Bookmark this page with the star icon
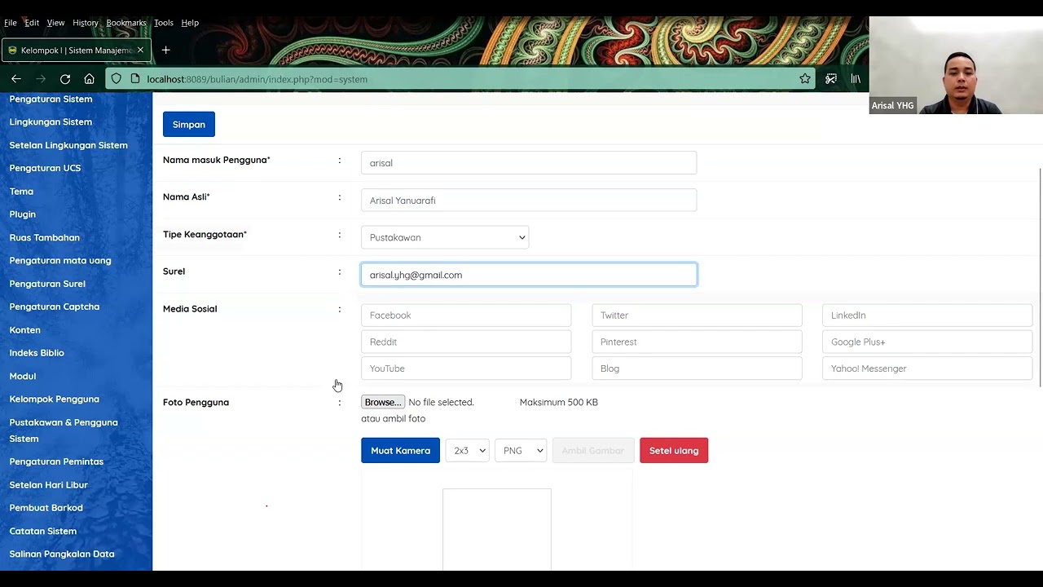Screen dimensions: 1043x587 tap(805, 79)
